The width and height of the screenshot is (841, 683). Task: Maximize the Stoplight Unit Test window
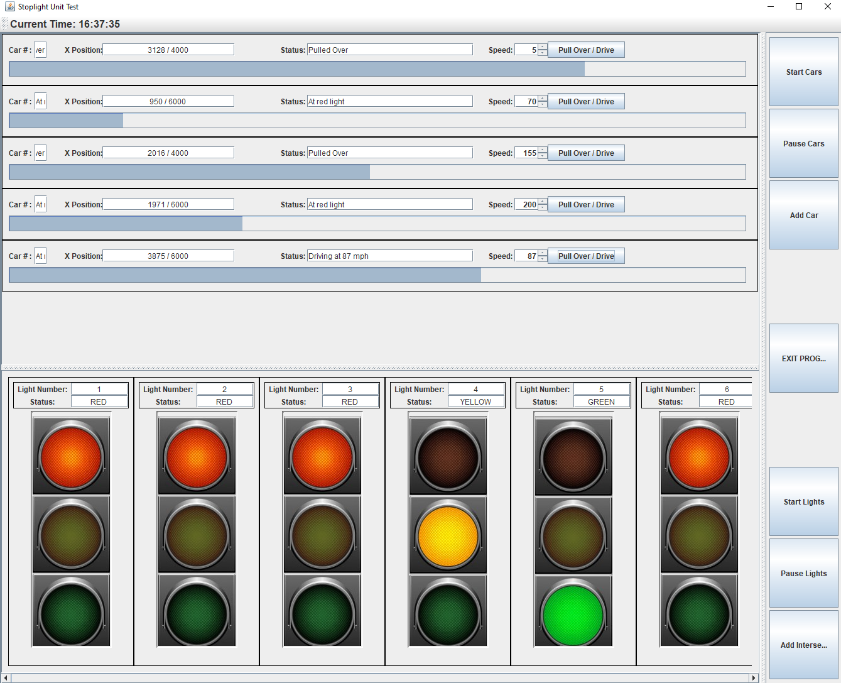tap(799, 7)
